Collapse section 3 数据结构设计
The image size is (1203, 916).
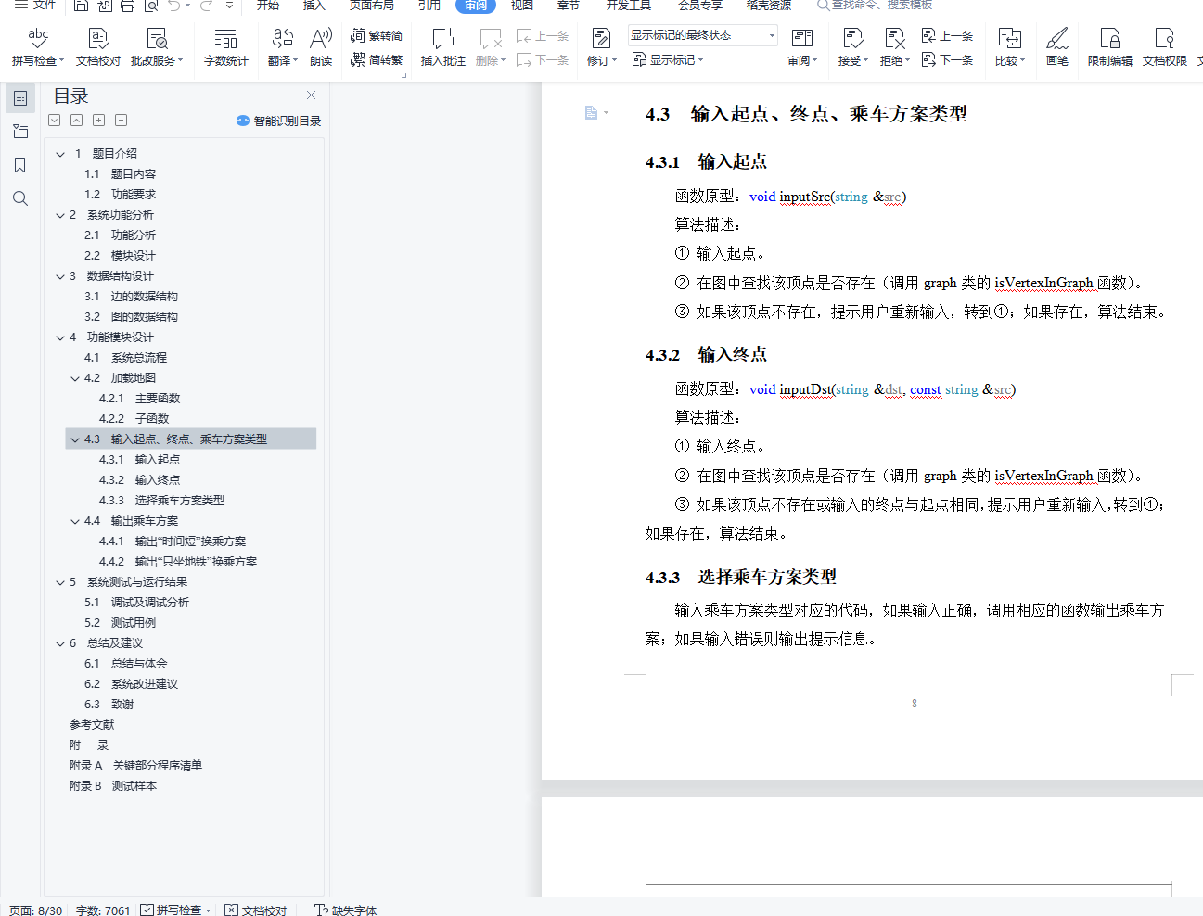[x=60, y=276]
